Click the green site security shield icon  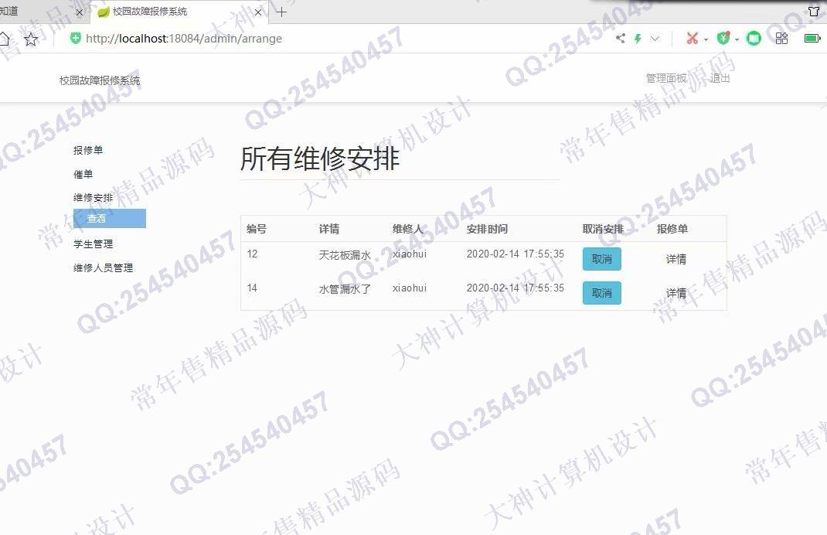click(x=76, y=38)
